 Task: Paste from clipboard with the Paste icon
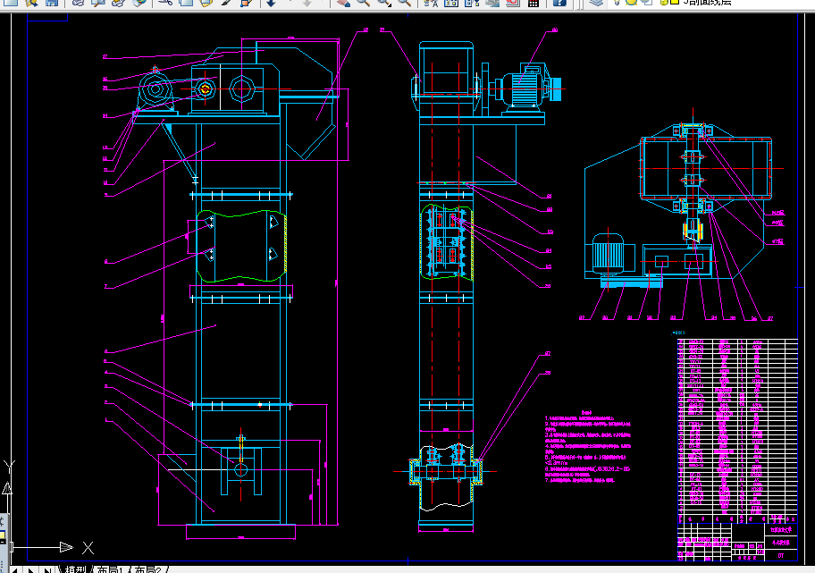point(206,3)
